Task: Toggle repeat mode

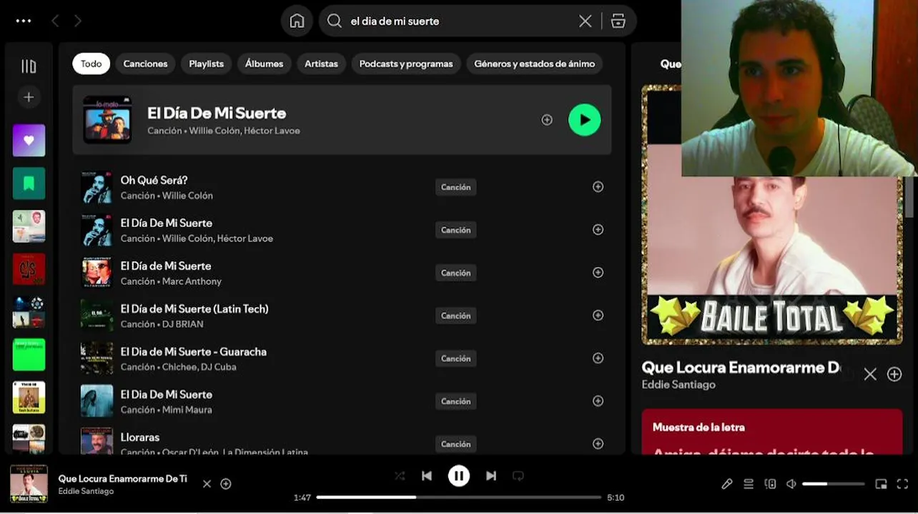Action: (x=518, y=475)
